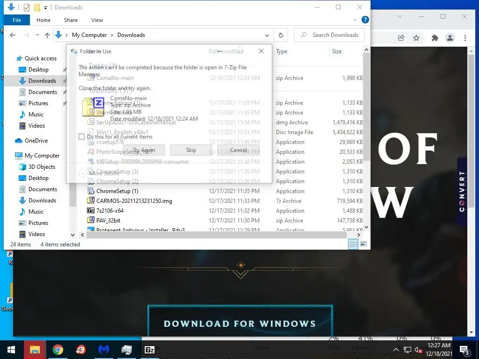Image resolution: width=479 pixels, height=359 pixels.
Task: Click File Explorer taskbar icon
Action: tap(35, 350)
